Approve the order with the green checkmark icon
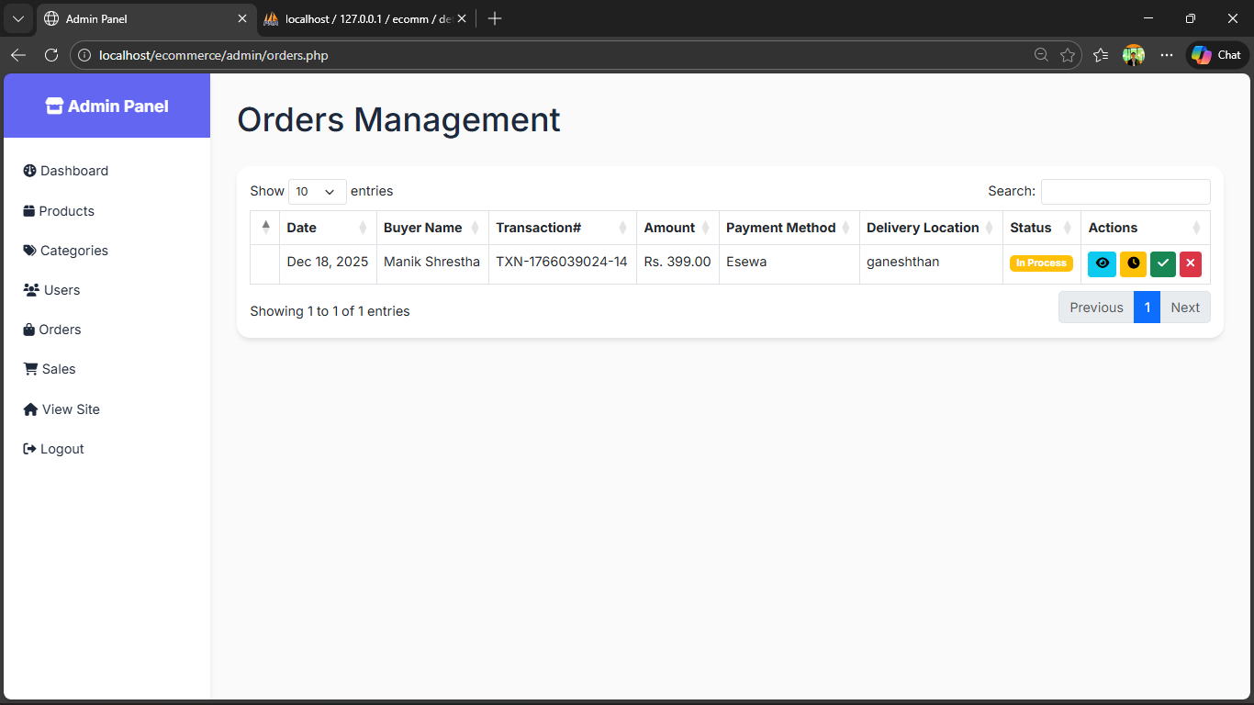This screenshot has width=1254, height=705. pyautogui.click(x=1163, y=263)
